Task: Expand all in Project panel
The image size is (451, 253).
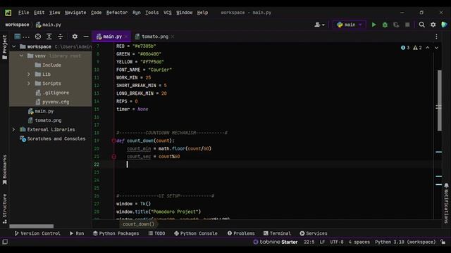Action: 49,37
